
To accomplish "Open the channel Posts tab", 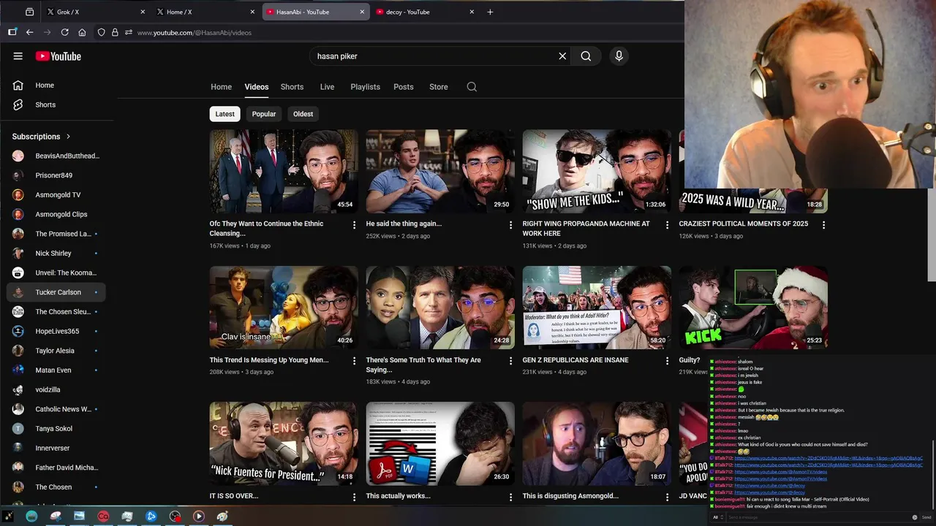I will pos(404,87).
